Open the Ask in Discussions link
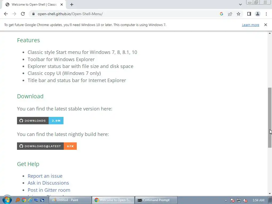The width and height of the screenshot is (272, 204). 48,183
